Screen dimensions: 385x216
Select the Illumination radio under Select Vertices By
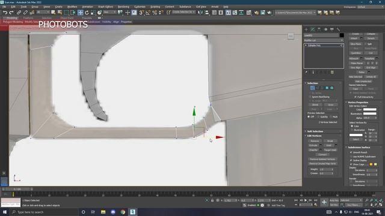pyautogui.click(x=352, y=130)
